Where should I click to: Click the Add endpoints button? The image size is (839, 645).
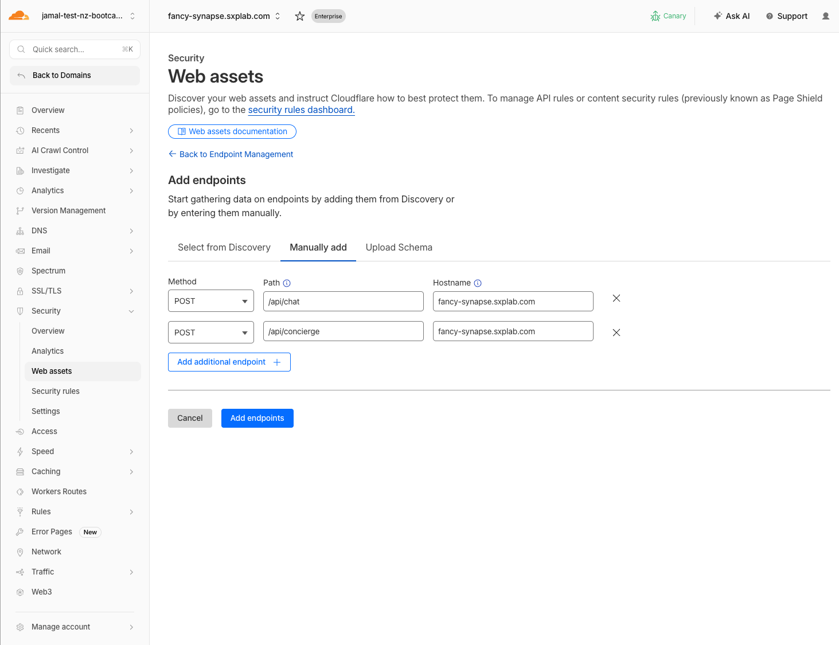[x=257, y=418]
